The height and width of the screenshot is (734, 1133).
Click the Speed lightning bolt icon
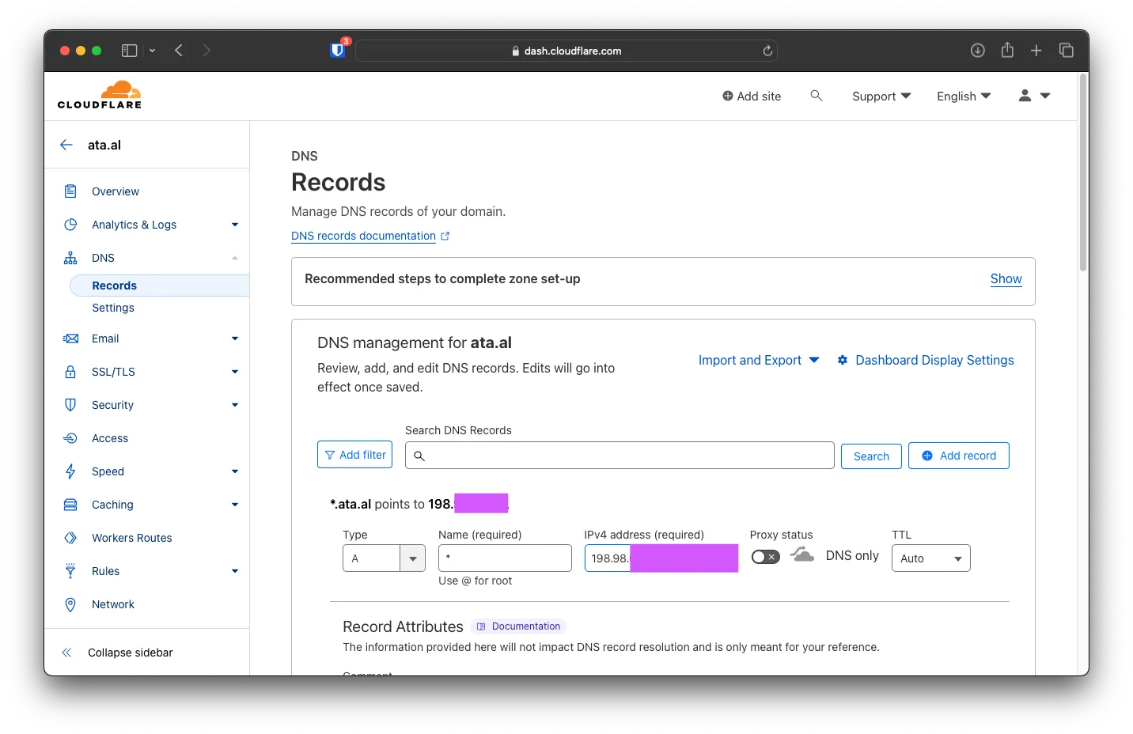[x=70, y=471]
